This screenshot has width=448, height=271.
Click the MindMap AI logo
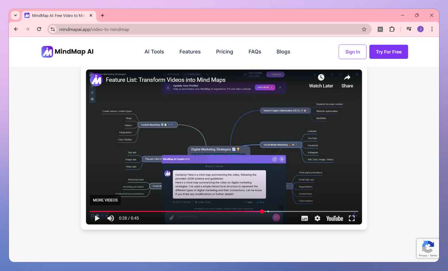click(x=68, y=51)
